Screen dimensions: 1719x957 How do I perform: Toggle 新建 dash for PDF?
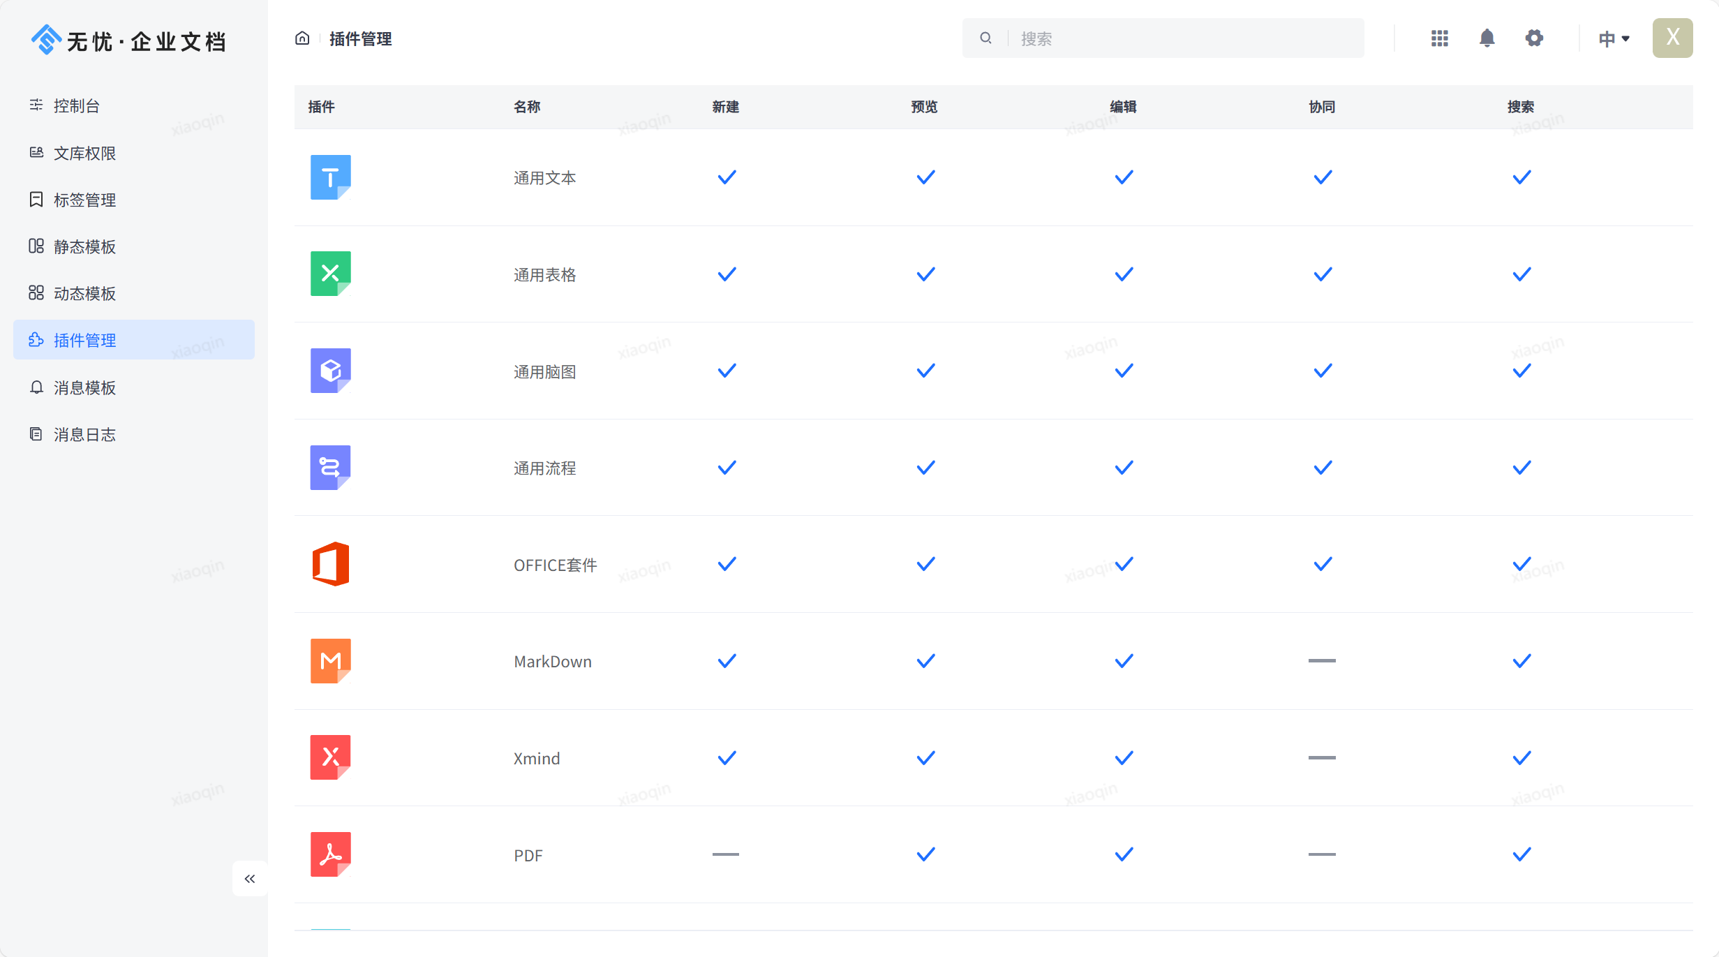[x=726, y=854]
